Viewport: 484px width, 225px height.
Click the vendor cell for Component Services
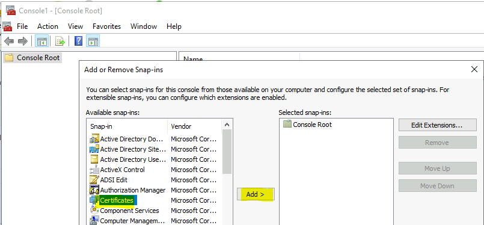[x=194, y=211]
